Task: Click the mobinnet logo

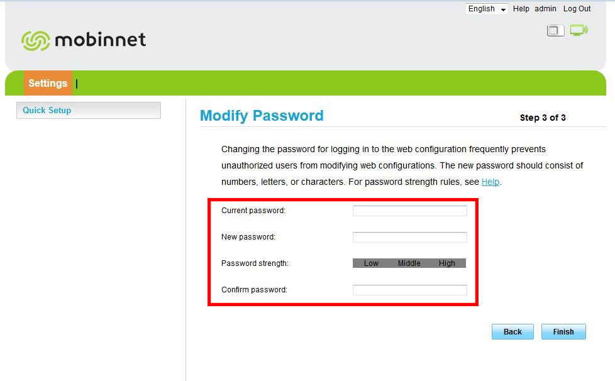Action: [84, 40]
